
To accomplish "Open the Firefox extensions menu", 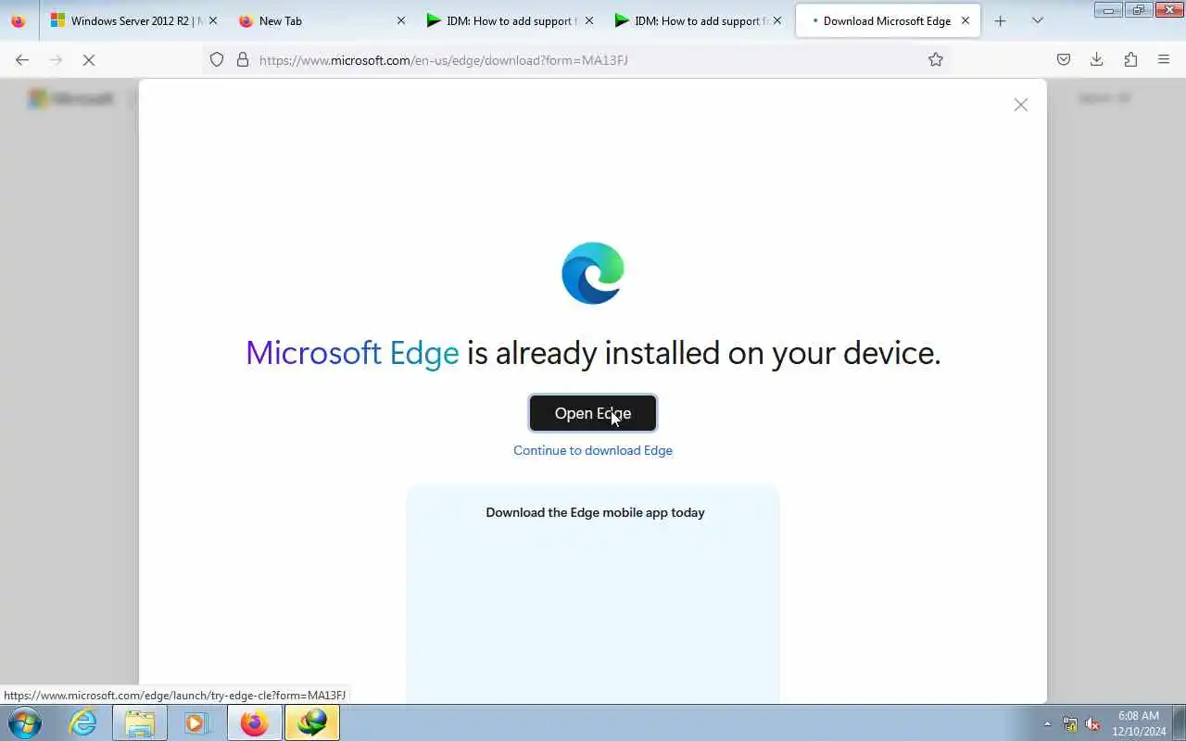I will (1130, 59).
